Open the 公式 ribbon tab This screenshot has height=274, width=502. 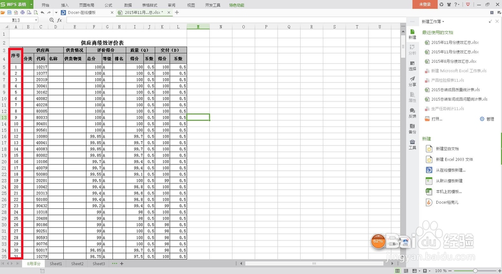click(x=108, y=5)
